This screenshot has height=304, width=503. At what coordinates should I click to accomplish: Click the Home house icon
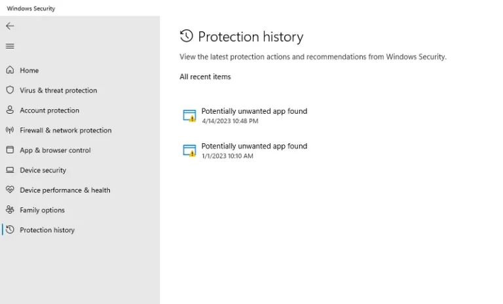click(x=10, y=70)
